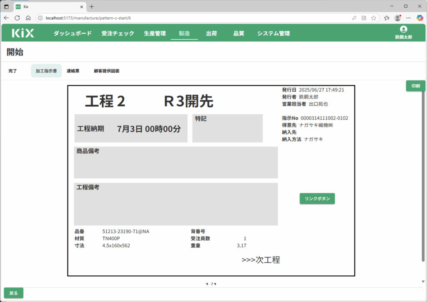The width and height of the screenshot is (427, 302).
Task: Switch to 完了 tab
Action: pos(13,71)
